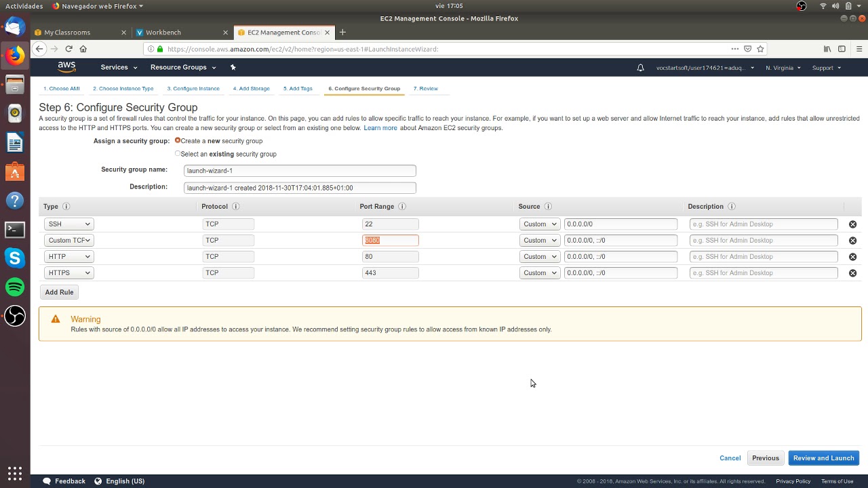This screenshot has width=868, height=488.
Task: Delete the SSH rule with its X icon
Action: click(x=852, y=224)
